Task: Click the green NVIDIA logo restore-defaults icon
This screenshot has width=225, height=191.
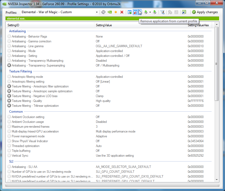Action: [110, 12]
